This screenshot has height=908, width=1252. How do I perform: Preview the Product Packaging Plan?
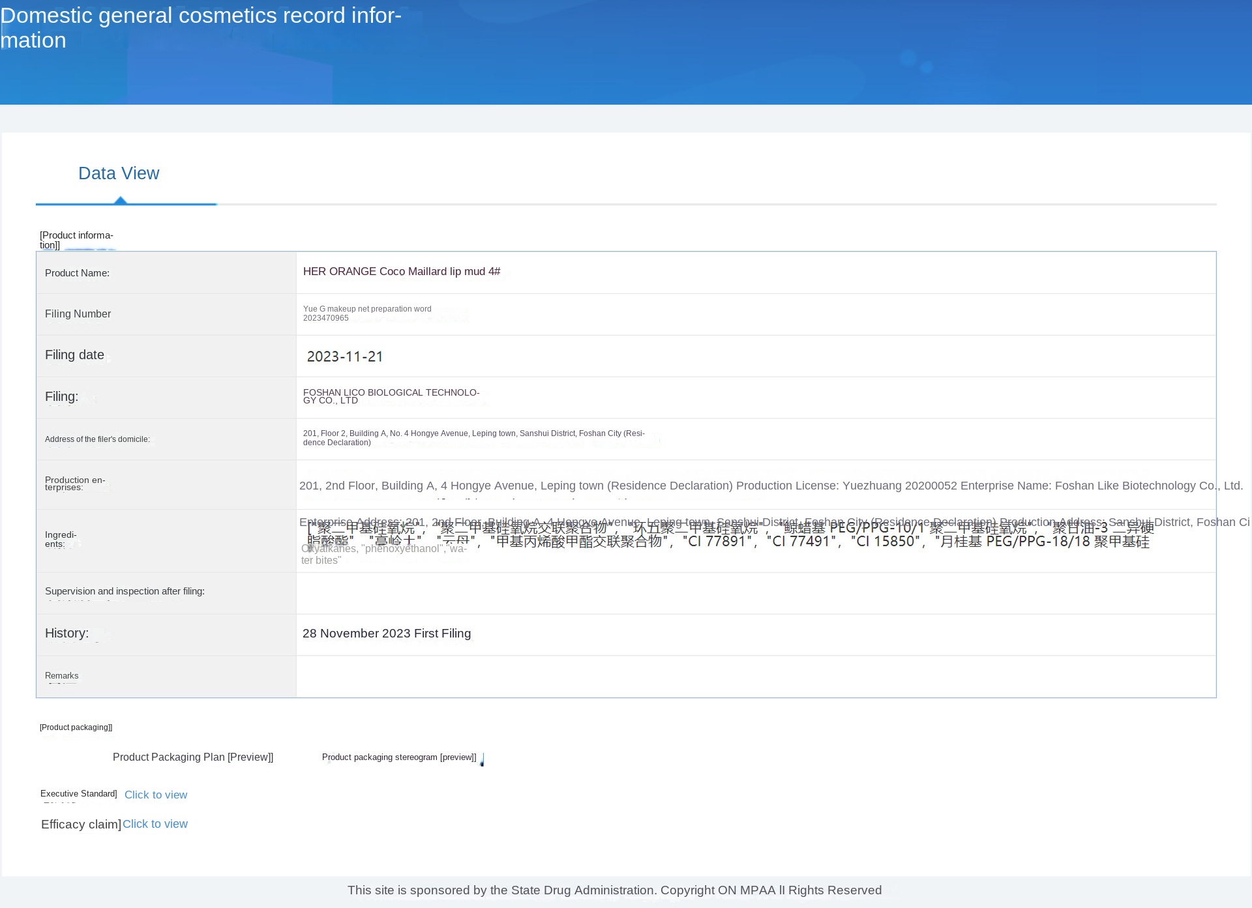pos(192,757)
